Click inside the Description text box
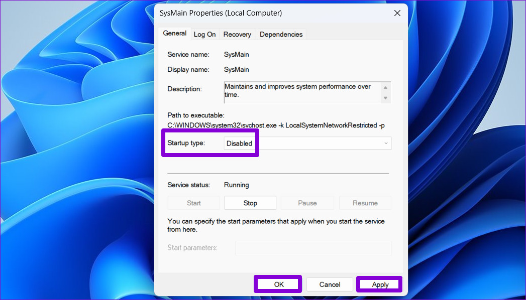Viewport: 526px width, 300px height. tap(302, 92)
